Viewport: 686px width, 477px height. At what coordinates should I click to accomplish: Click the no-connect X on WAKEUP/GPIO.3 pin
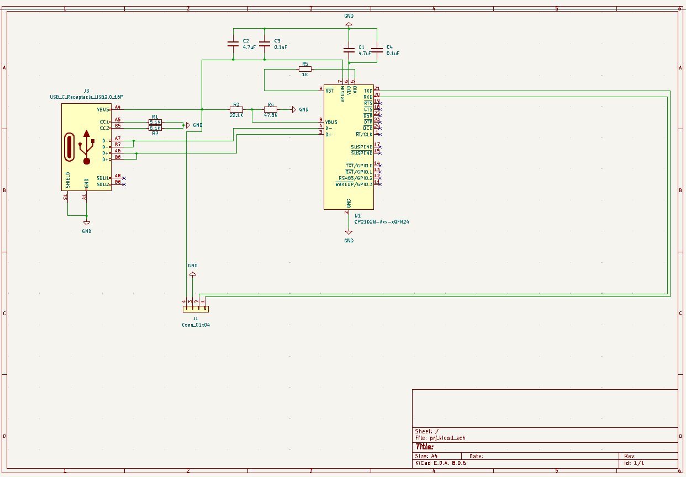(381, 184)
